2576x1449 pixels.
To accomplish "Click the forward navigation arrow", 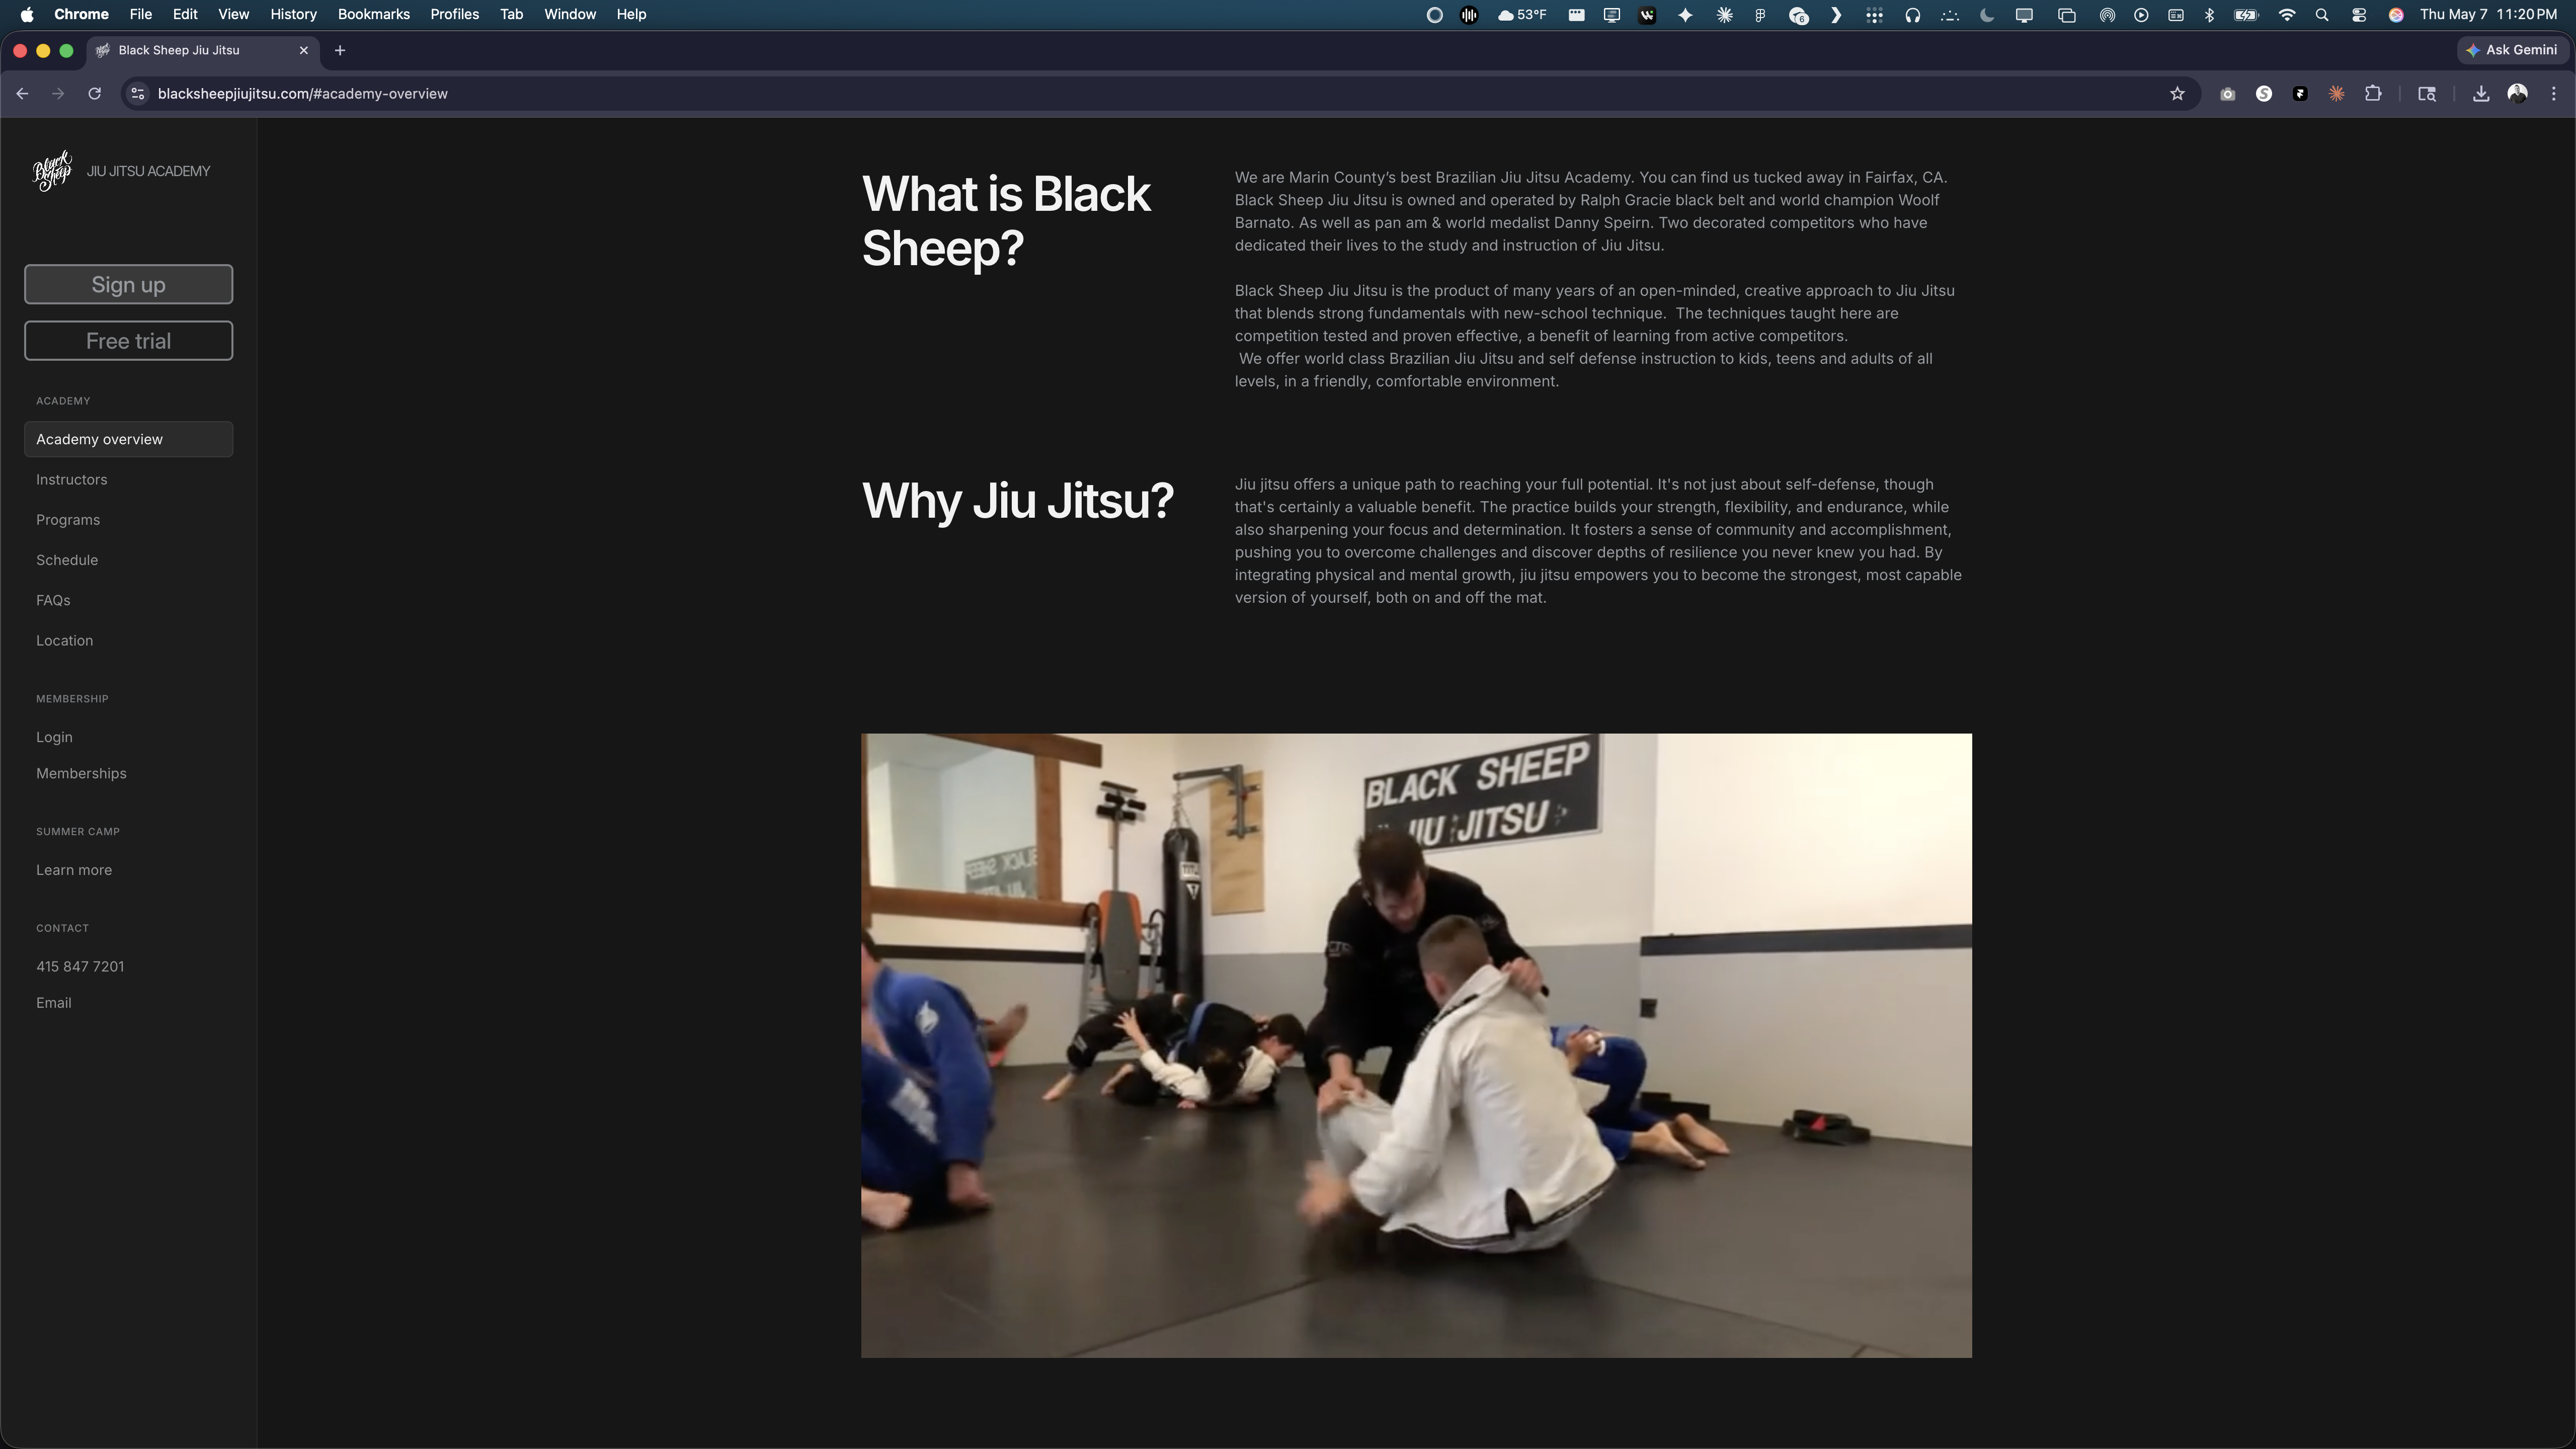I will 58,94.
